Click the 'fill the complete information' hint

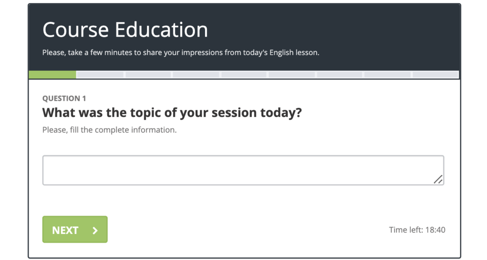[109, 129]
